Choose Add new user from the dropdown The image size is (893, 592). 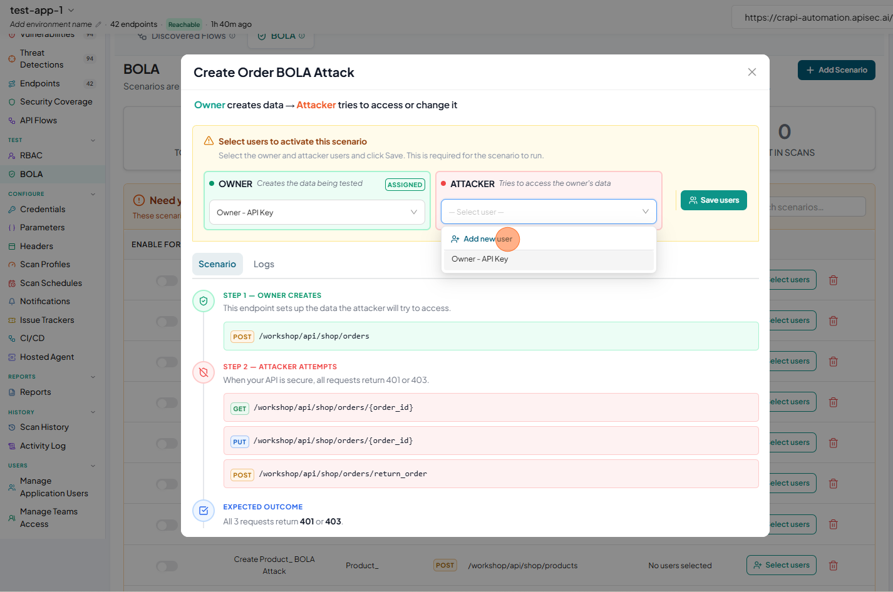549,239
